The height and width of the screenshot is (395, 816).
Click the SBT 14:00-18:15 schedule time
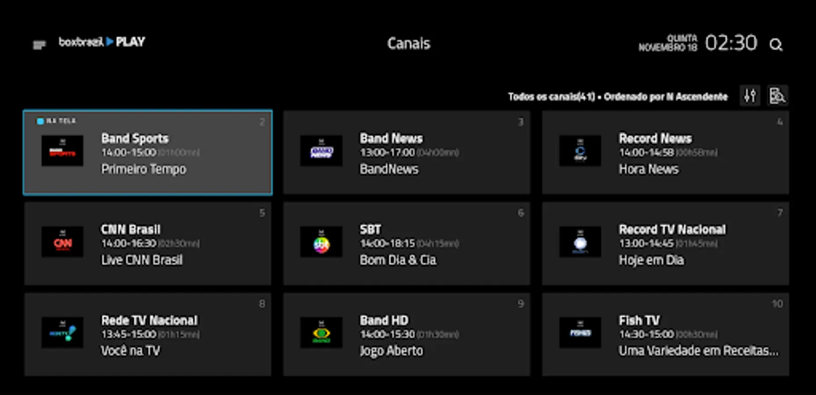click(x=387, y=243)
